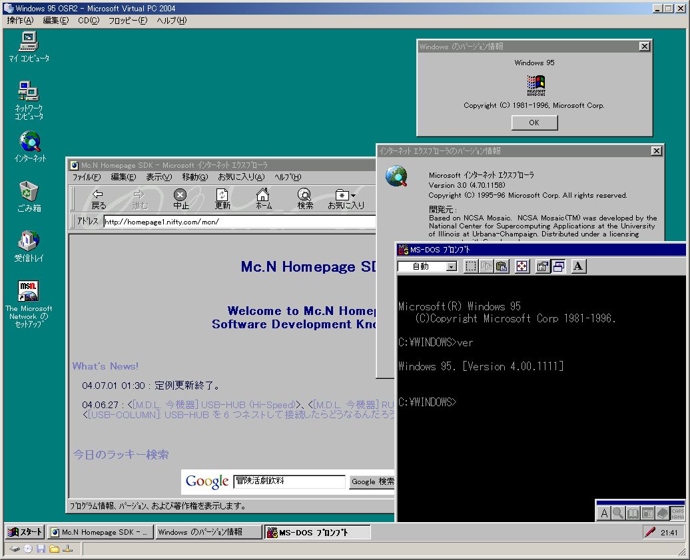
Task: Click the Full screen icon in MS-DOS toolbar
Action: 522,266
